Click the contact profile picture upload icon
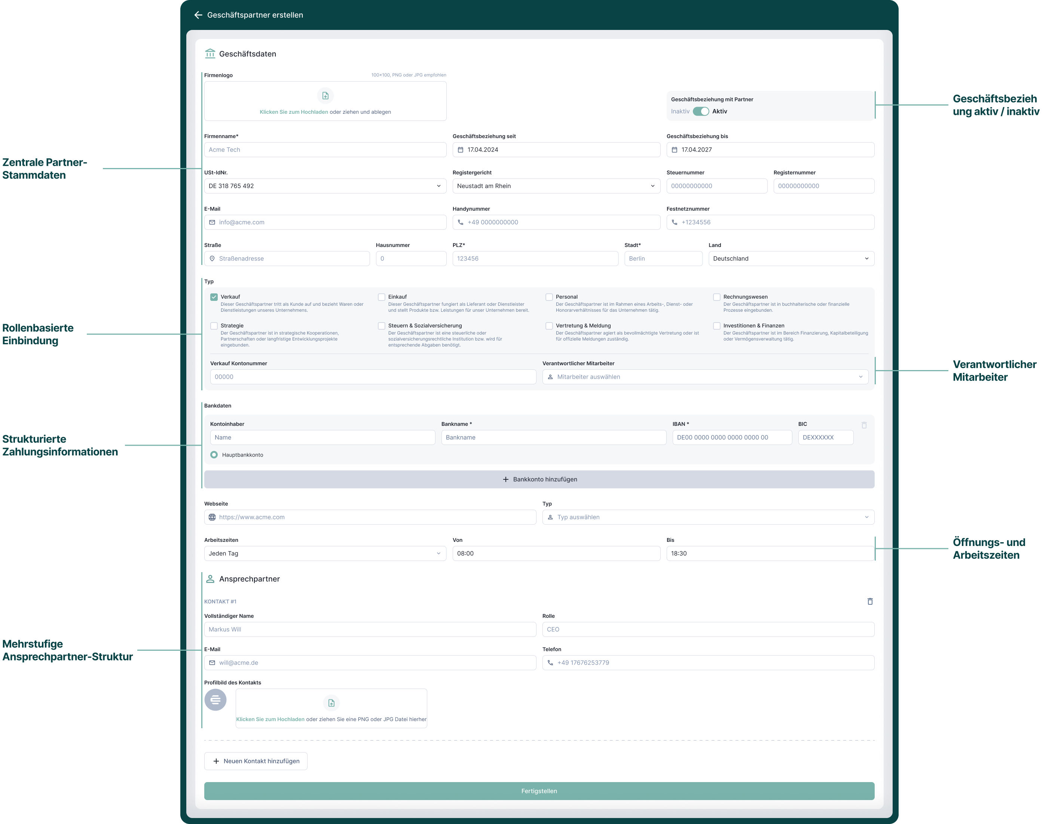Screen dimensions: 1058x824 click(x=331, y=703)
